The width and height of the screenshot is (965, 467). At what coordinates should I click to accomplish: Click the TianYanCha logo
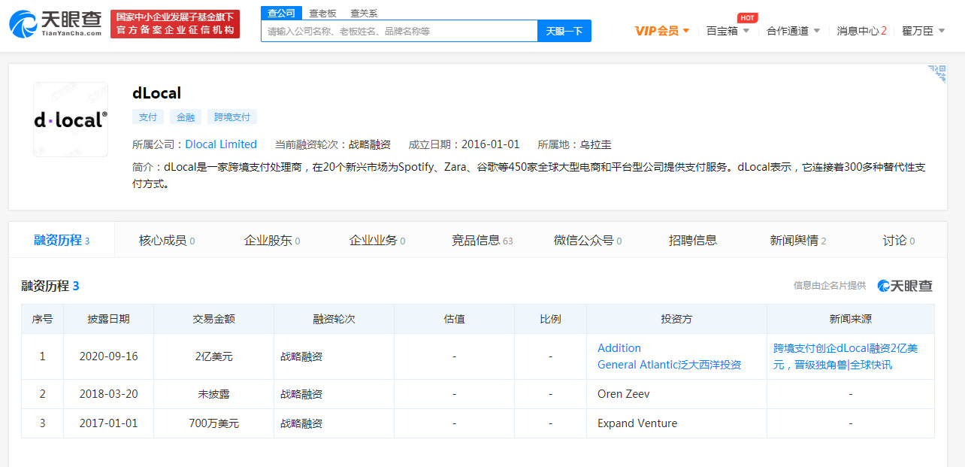(56, 24)
